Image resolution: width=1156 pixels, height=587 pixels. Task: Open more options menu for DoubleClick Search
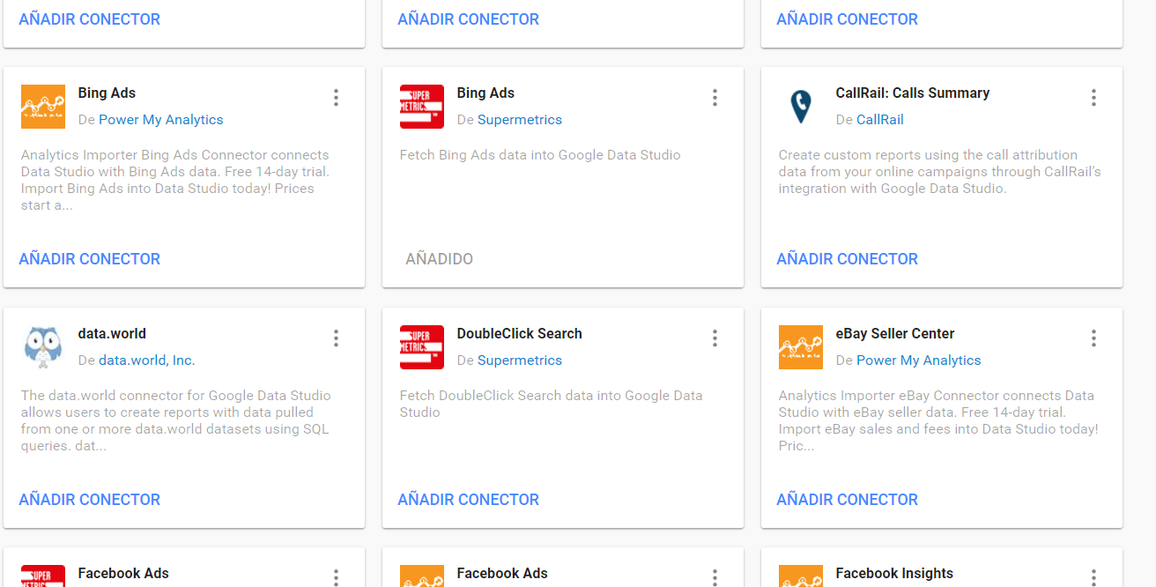click(715, 338)
